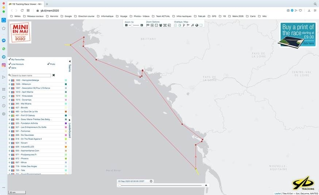This screenshot has width=319, height=195.
Task: Expand the timeline panel with up arrow
Action: [206, 185]
